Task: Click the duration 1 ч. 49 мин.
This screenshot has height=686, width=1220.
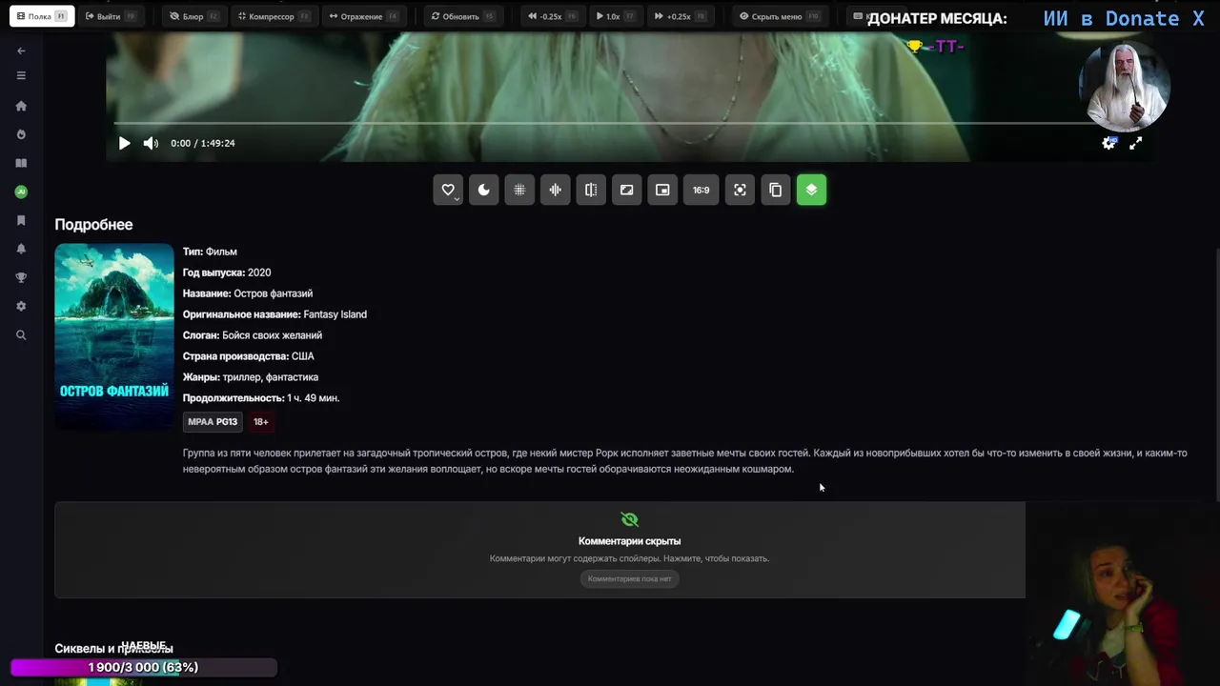Action: pos(313,398)
